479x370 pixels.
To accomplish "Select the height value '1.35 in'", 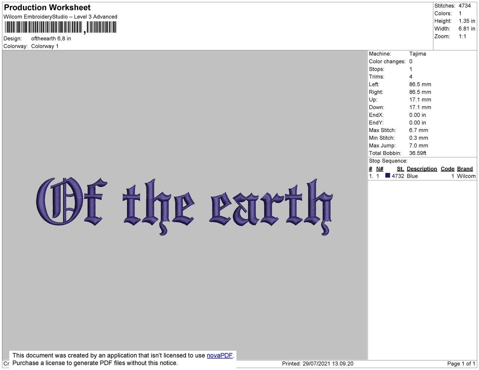I will click(x=467, y=21).
